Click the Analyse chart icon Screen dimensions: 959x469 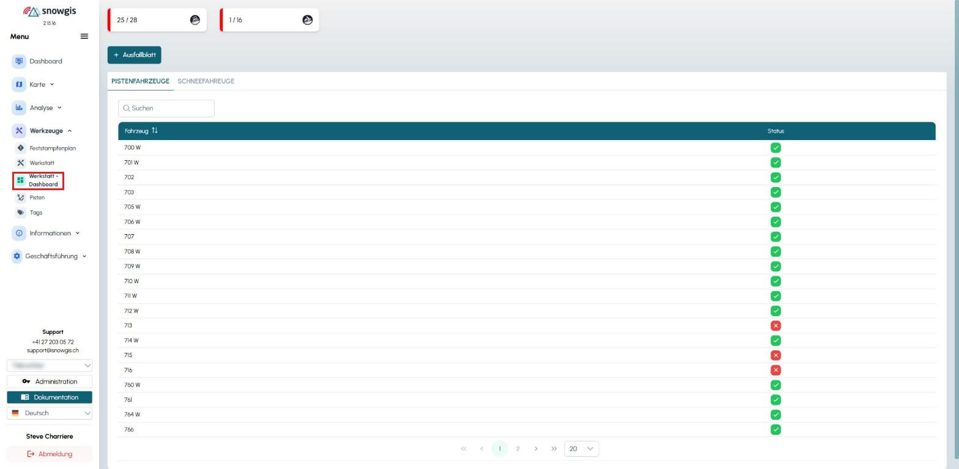(x=19, y=108)
